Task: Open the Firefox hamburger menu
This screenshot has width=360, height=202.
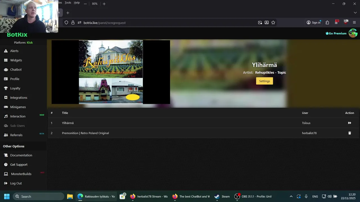Action: point(354,22)
